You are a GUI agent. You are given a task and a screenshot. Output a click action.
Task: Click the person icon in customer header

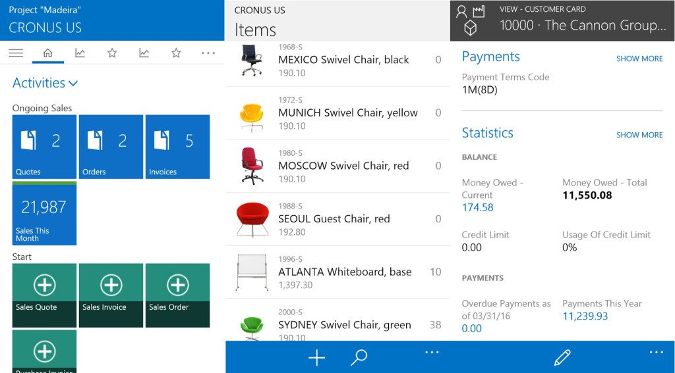461,12
